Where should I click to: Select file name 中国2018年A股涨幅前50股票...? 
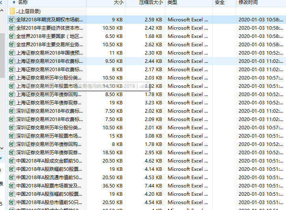point(49,194)
